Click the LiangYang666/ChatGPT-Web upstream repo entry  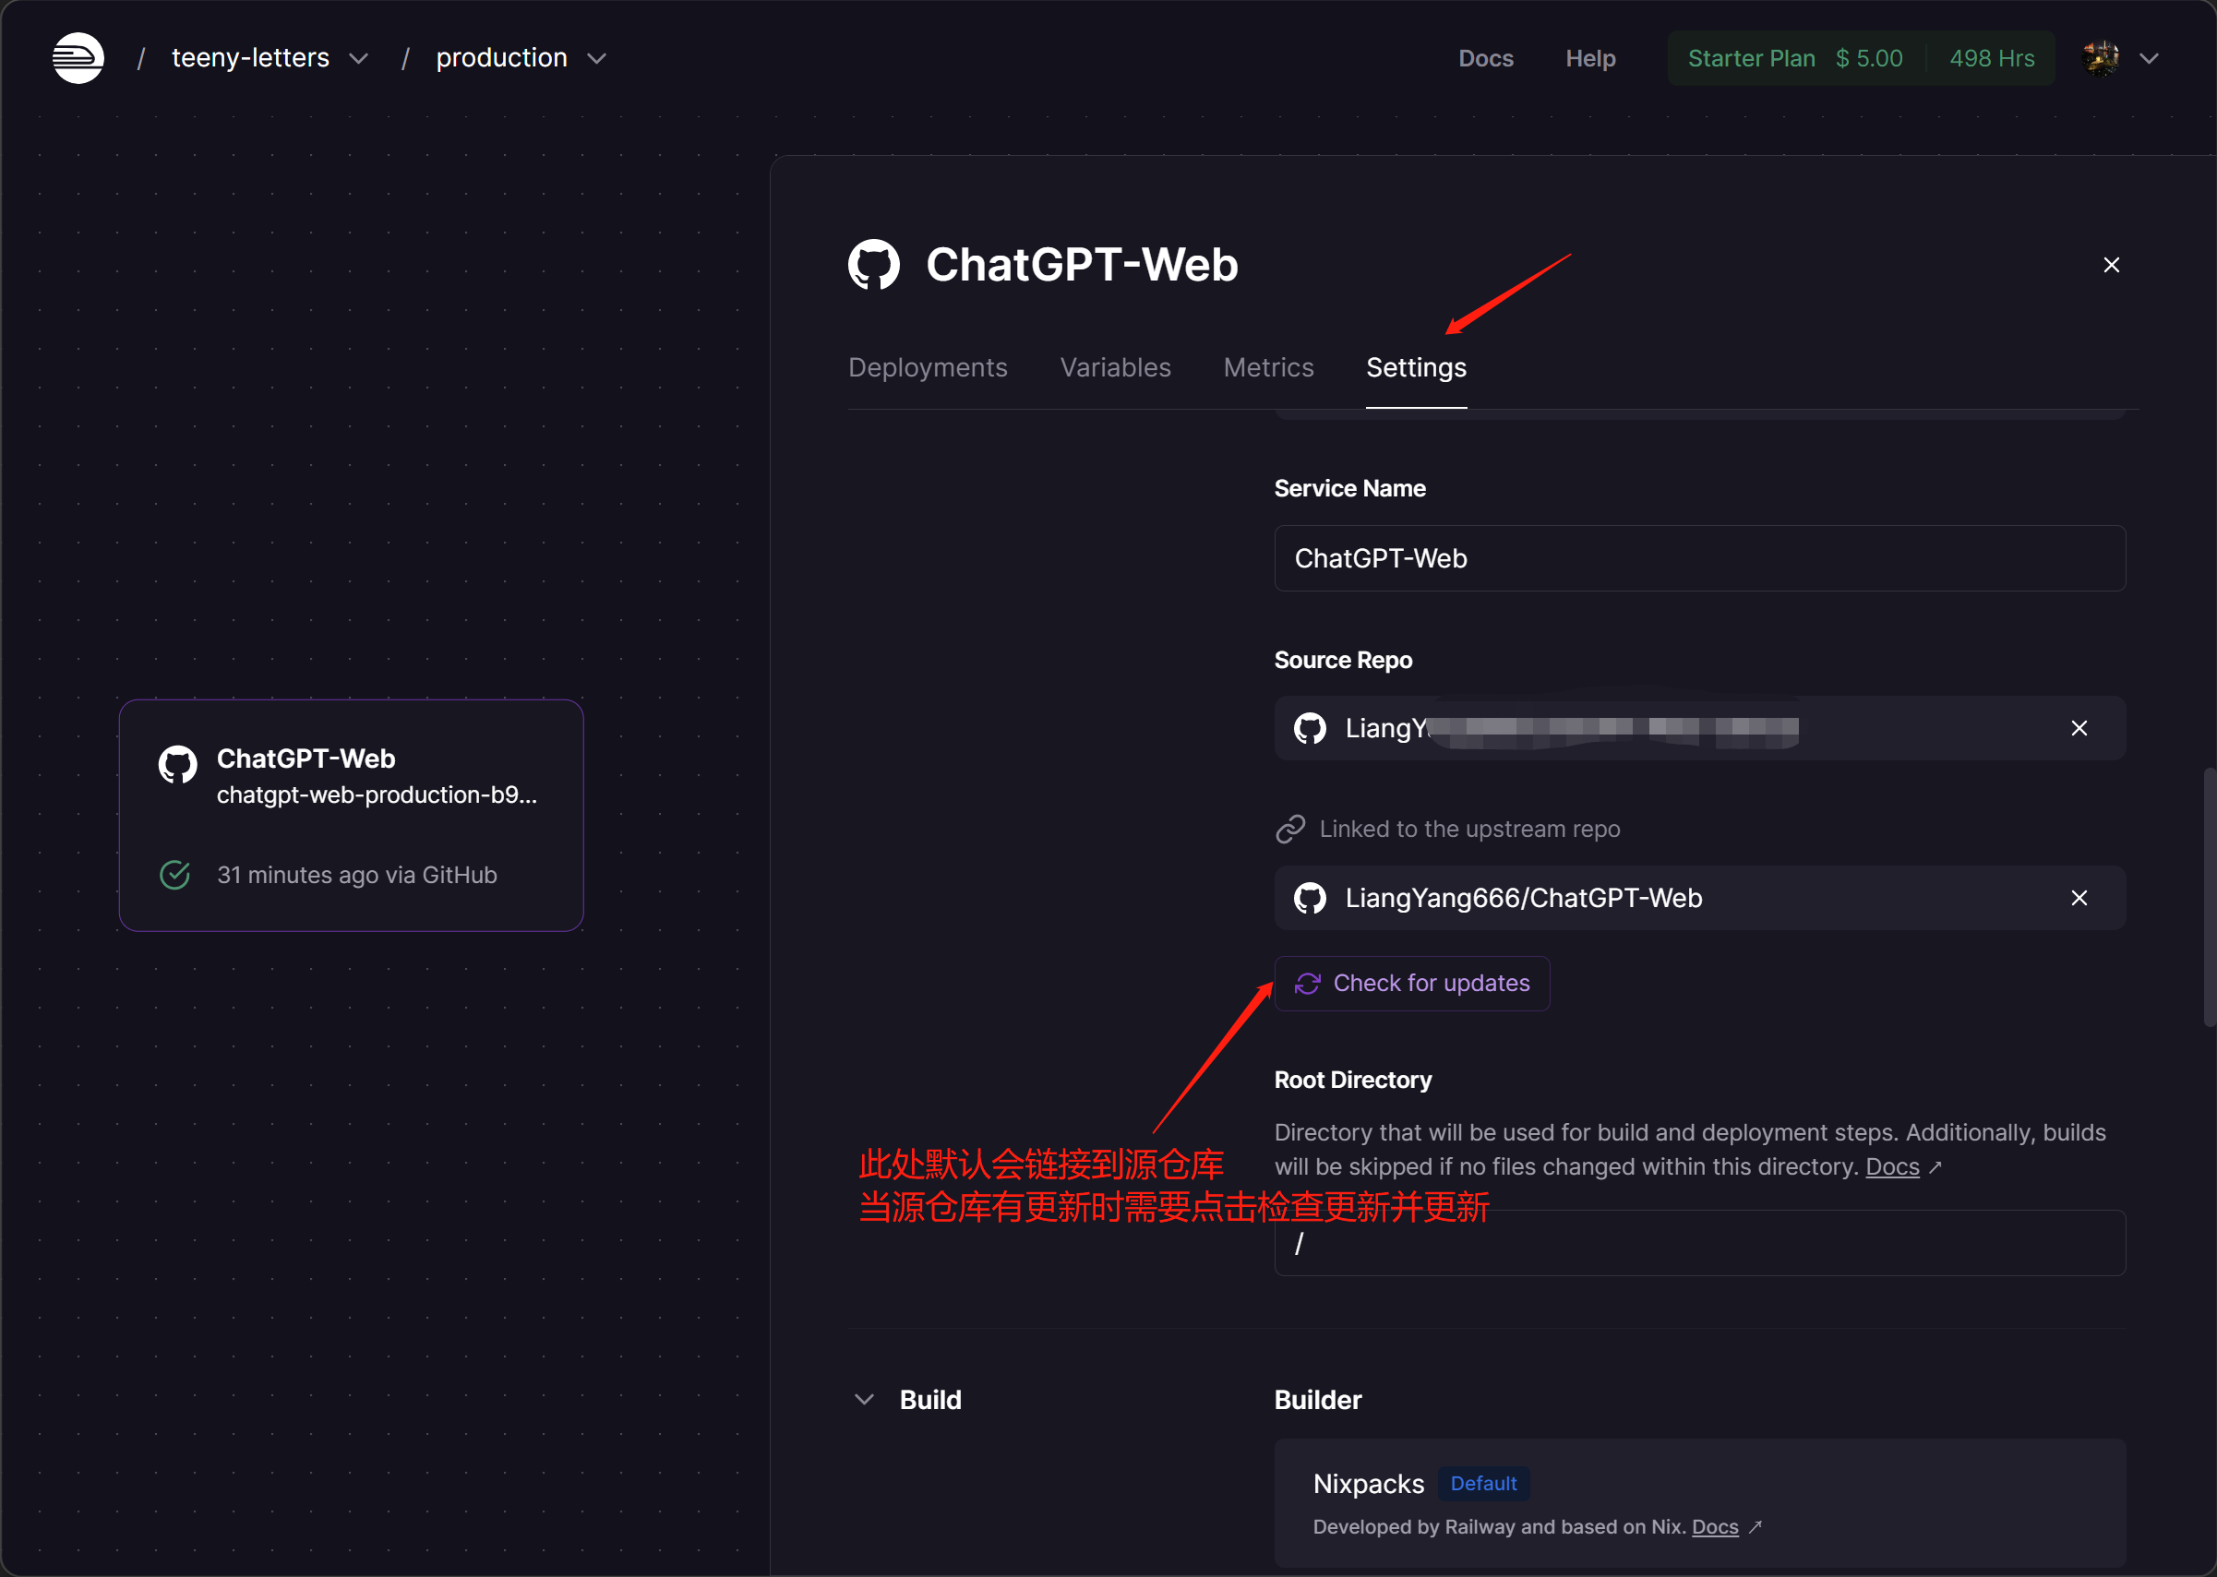[x=1699, y=898]
